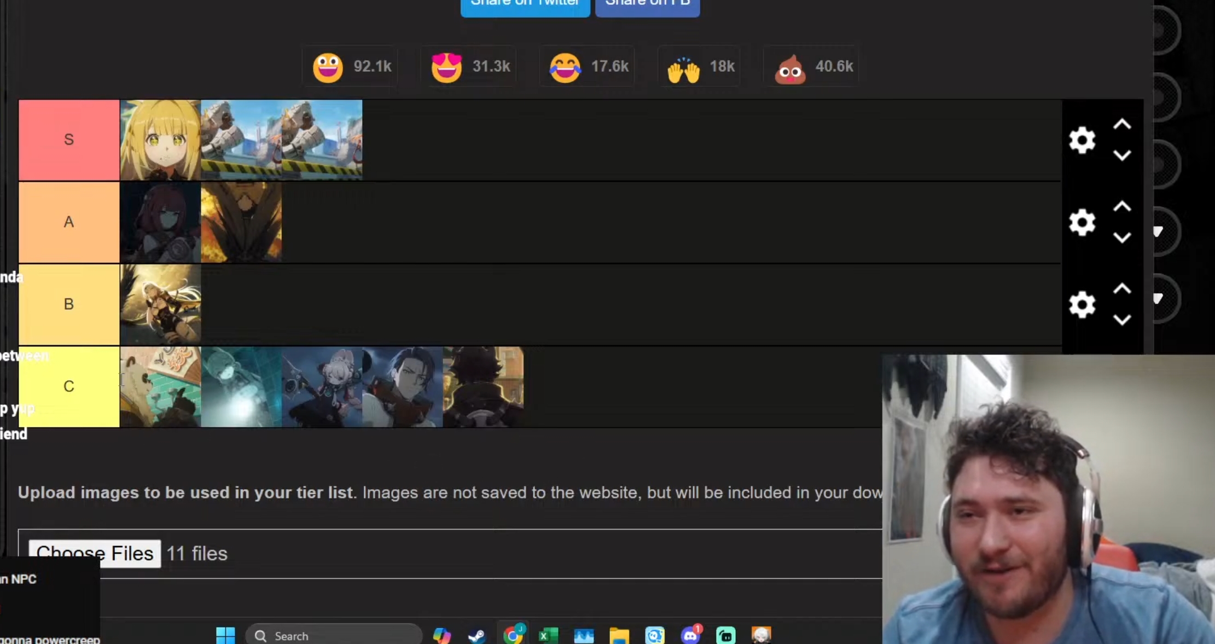
Task: Open the anime avatar app in taskbar
Action: [761, 636]
